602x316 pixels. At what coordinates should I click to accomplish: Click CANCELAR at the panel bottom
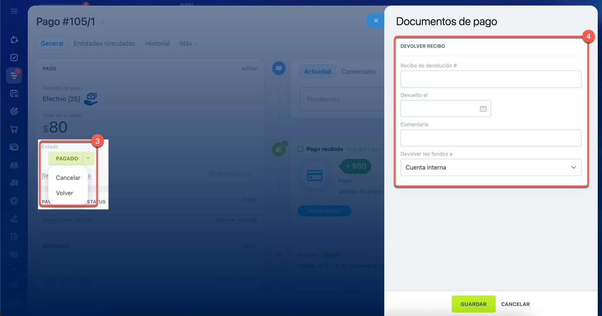(515, 304)
